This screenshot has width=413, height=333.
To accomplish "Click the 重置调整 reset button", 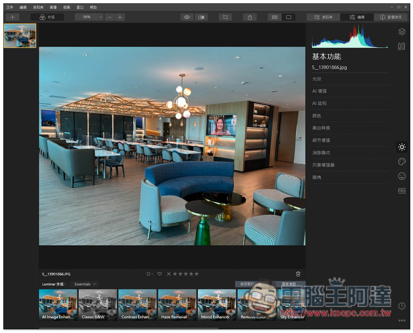I will pyautogui.click(x=289, y=284).
